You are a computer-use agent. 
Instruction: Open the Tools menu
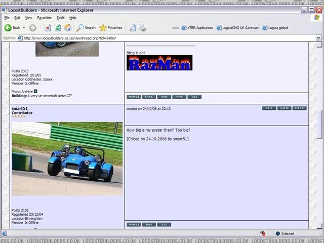(x=61, y=18)
